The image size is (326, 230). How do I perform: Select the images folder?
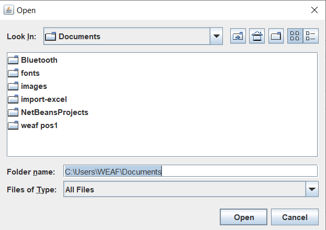click(x=33, y=86)
